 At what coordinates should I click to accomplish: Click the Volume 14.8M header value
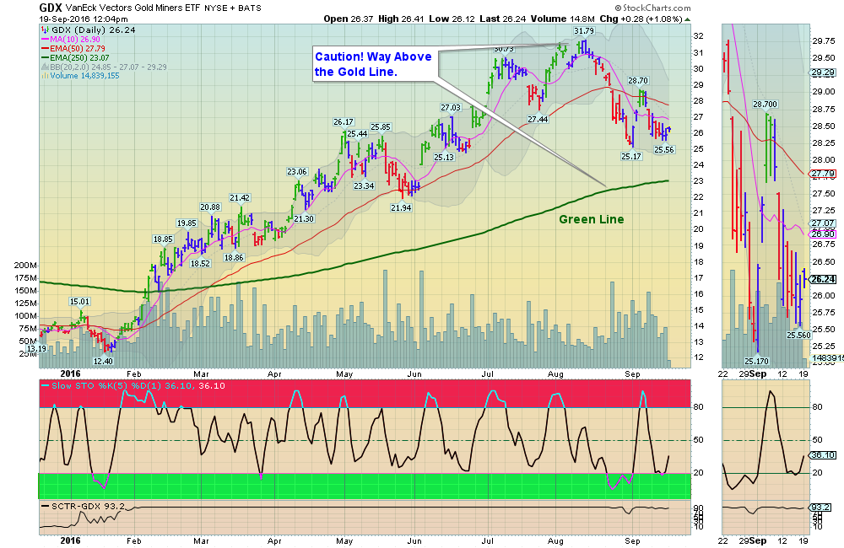click(x=562, y=19)
